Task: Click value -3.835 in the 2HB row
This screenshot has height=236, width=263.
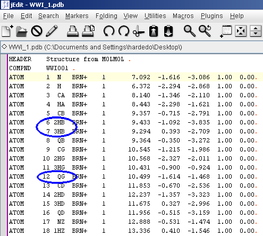Action: 199,122
